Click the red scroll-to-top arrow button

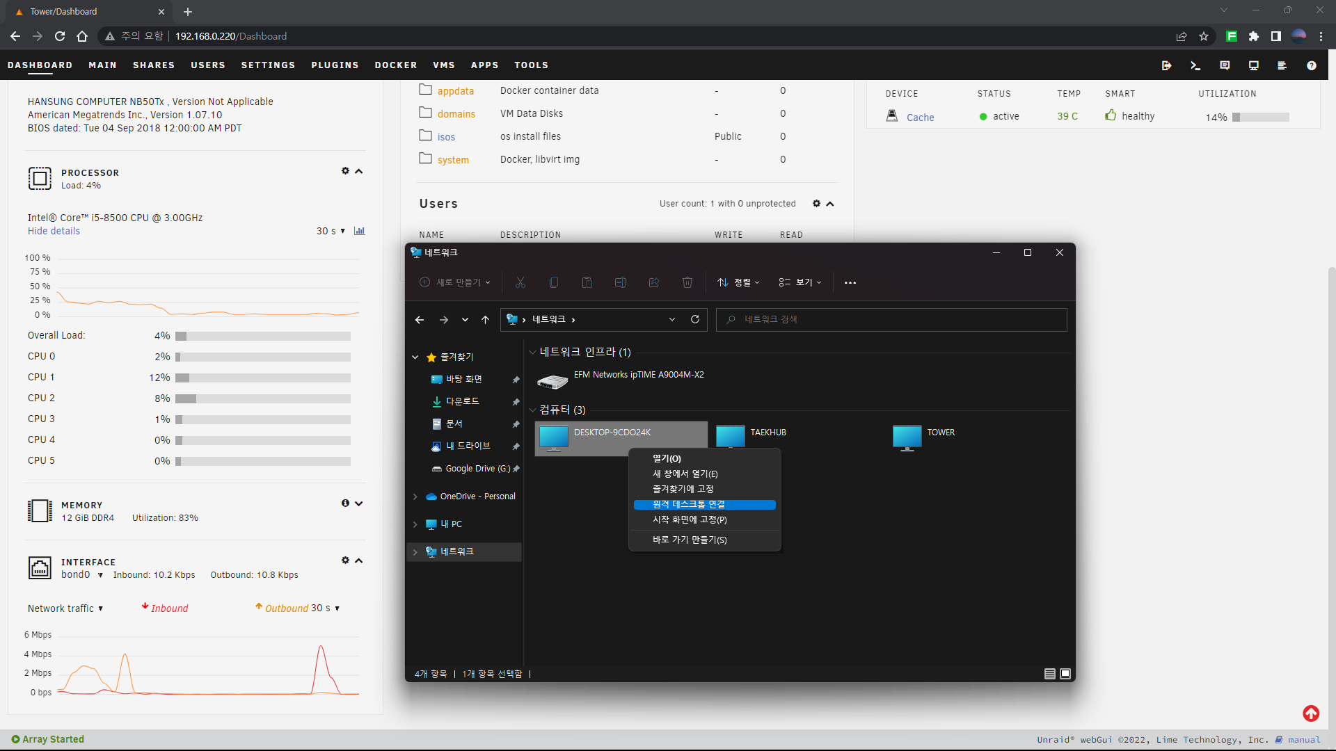[1311, 713]
